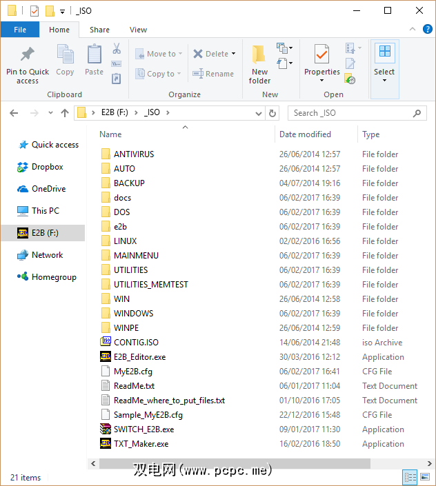Switch to Details view icon in status bar
The height and width of the screenshot is (486, 436).
point(410,477)
